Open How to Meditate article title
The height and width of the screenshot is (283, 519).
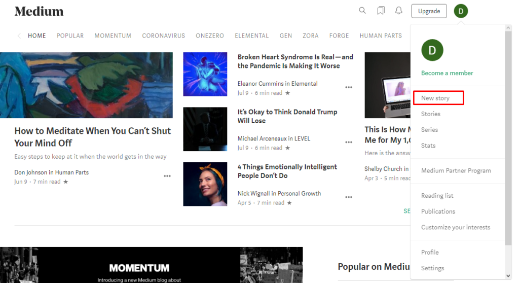[93, 137]
